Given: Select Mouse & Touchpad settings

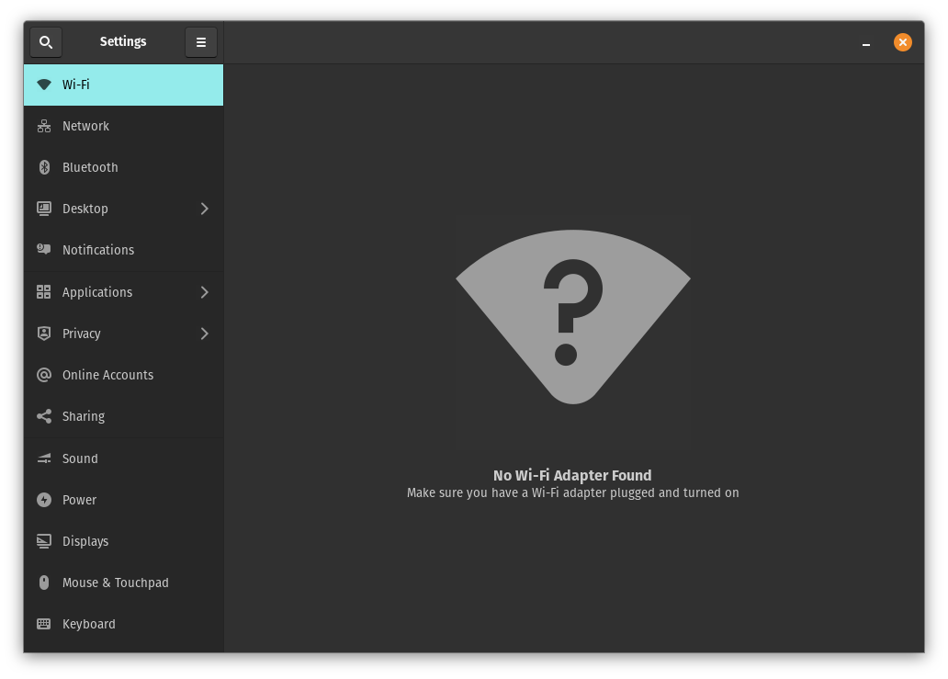Looking at the screenshot, I should coord(115,583).
